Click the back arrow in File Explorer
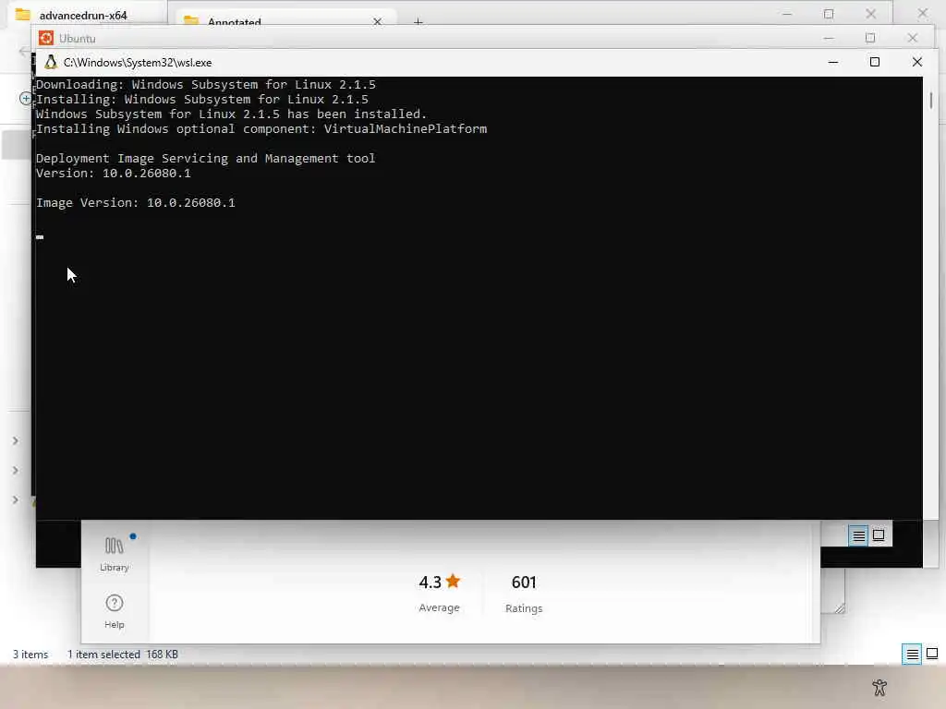 (x=23, y=52)
